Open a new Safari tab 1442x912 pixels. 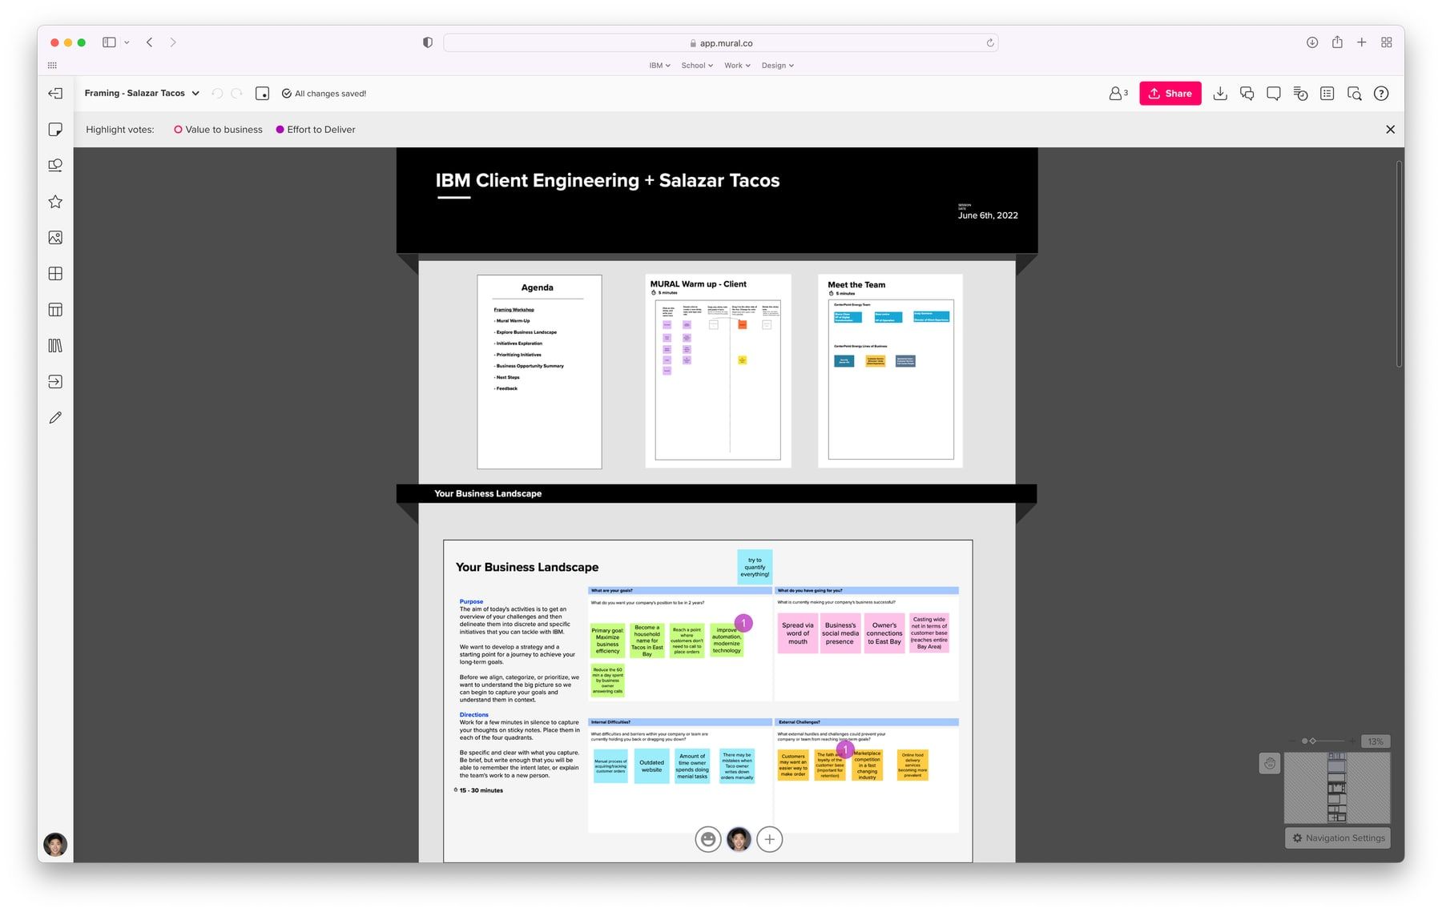tap(1361, 42)
